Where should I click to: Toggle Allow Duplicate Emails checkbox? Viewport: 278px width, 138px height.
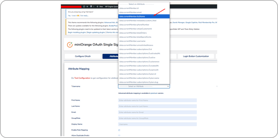pos(119,135)
